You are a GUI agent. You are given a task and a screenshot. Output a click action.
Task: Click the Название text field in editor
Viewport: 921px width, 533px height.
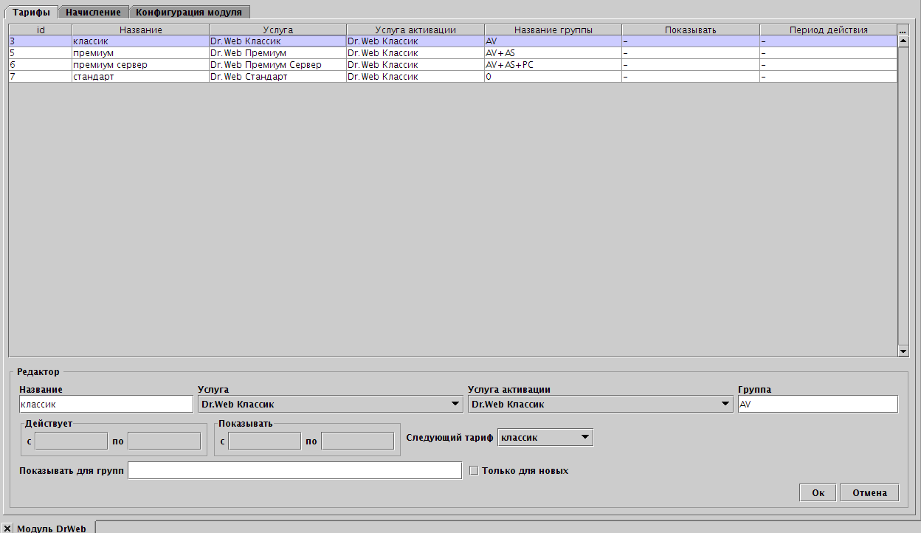pyautogui.click(x=106, y=404)
